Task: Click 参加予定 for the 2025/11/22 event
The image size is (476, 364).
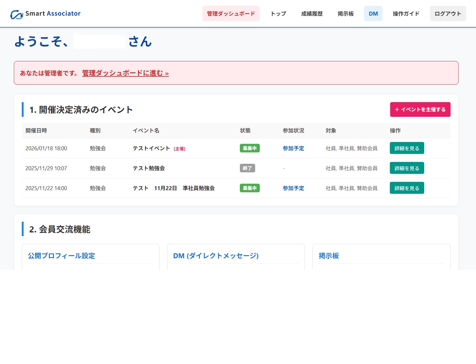Action: pos(293,188)
